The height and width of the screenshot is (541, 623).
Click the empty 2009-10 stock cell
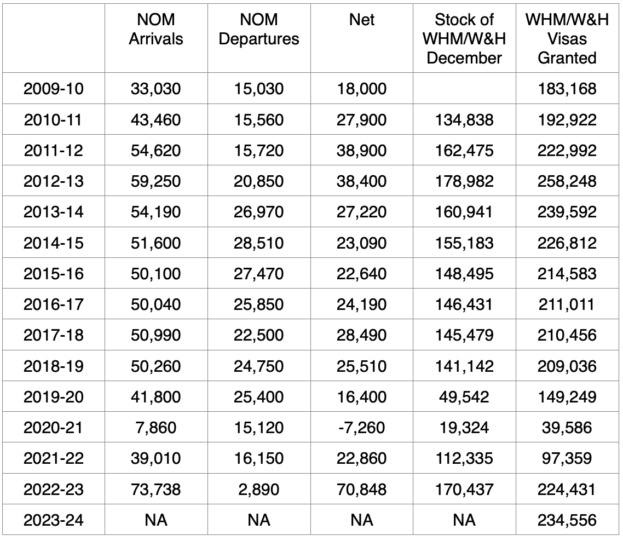click(464, 88)
